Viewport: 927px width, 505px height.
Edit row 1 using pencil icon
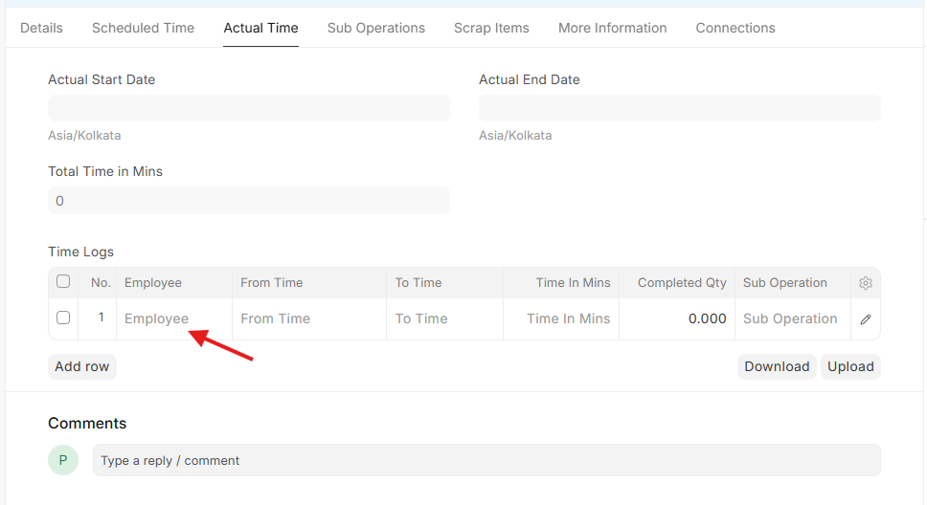pos(866,319)
